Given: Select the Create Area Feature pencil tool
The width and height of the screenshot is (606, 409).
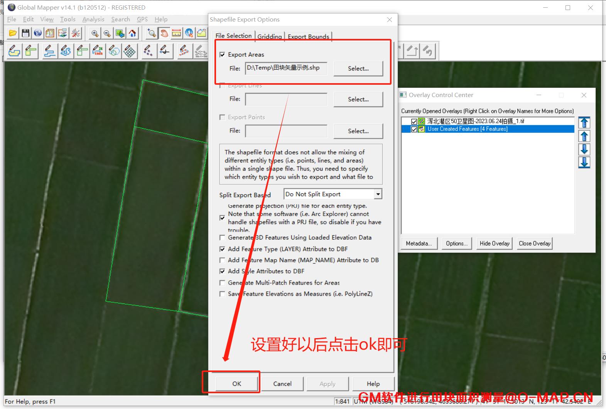Looking at the screenshot, I should [x=14, y=51].
